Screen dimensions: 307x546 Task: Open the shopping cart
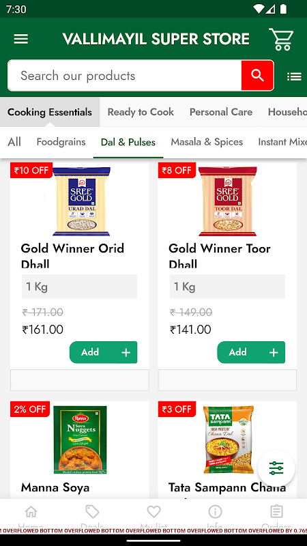[x=281, y=40]
